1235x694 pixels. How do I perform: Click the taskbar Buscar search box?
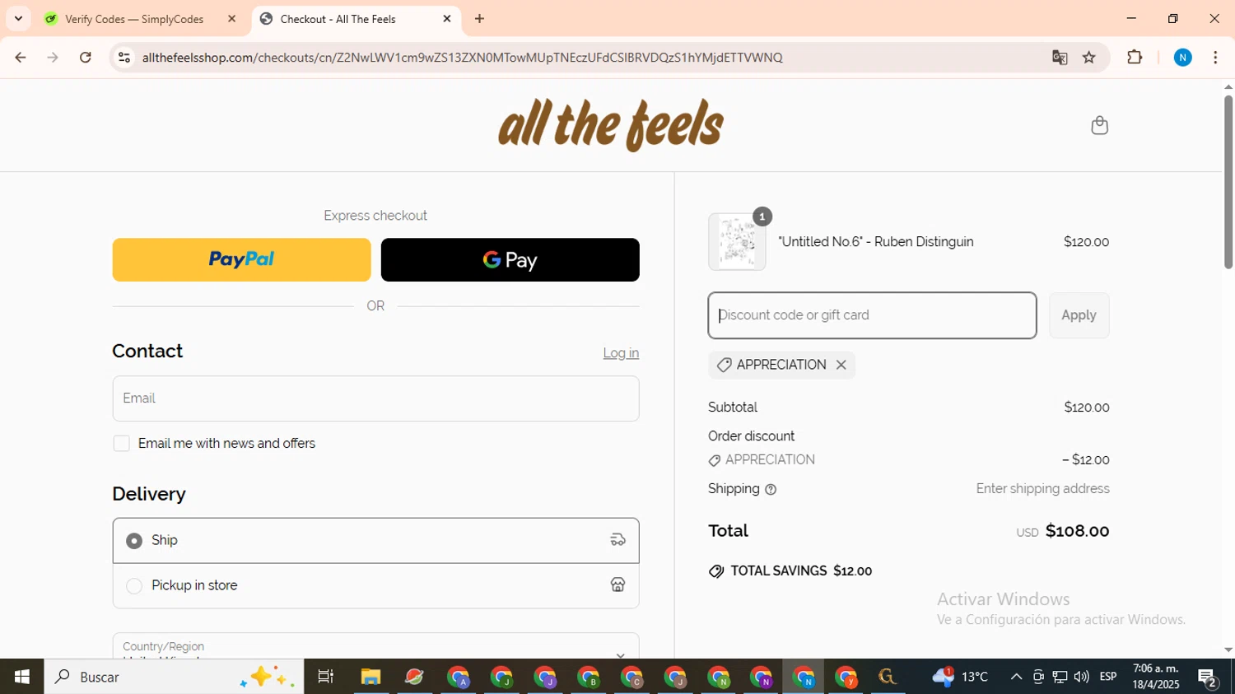point(174,677)
